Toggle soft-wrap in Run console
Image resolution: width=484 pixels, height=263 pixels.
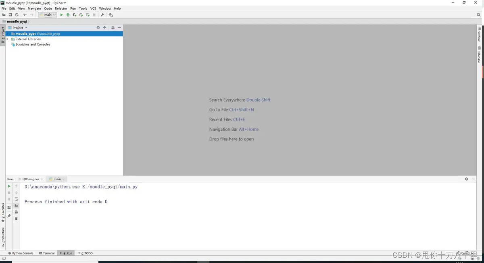click(x=17, y=199)
